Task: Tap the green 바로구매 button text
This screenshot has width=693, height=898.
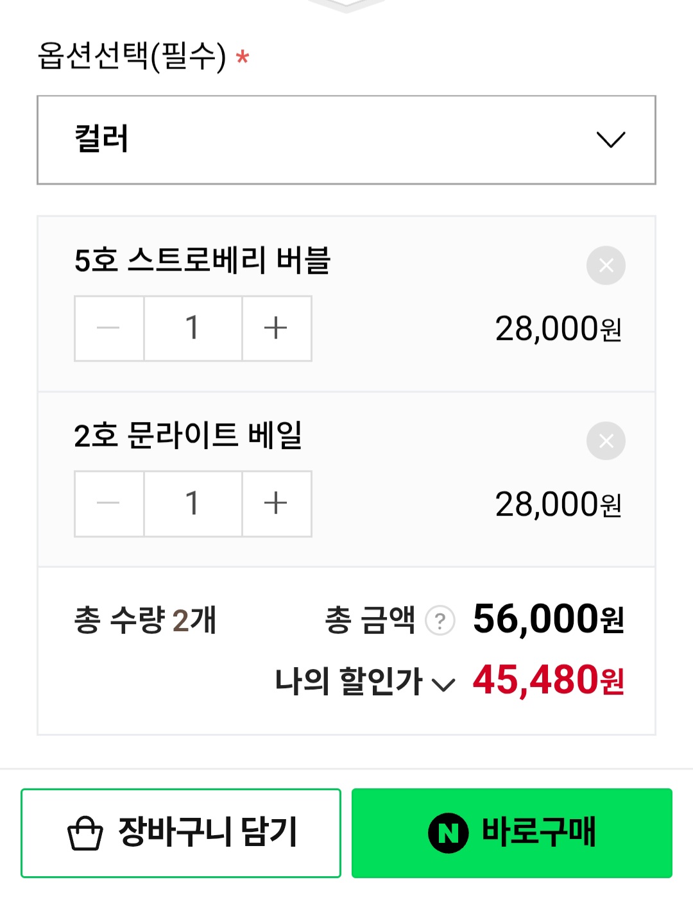Action: [539, 832]
